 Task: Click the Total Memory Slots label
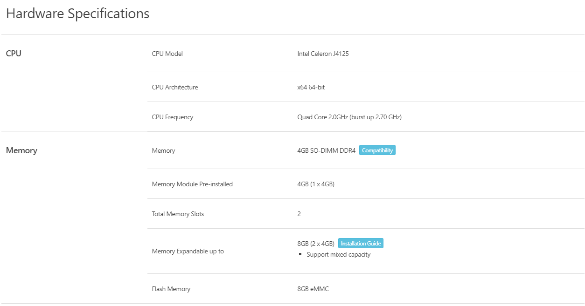click(178, 214)
